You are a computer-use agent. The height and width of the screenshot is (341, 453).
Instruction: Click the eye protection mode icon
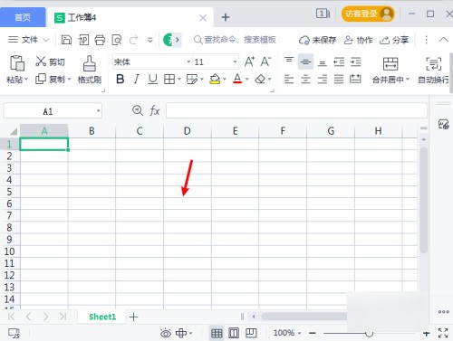tap(166, 333)
